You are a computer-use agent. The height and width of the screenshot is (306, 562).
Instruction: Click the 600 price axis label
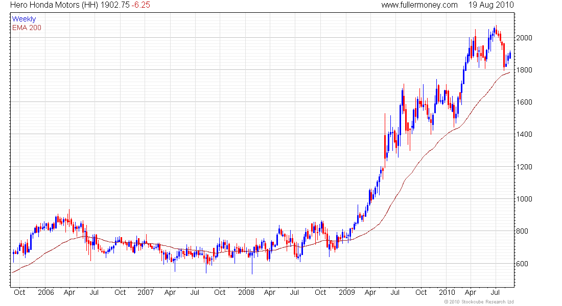[522, 264]
